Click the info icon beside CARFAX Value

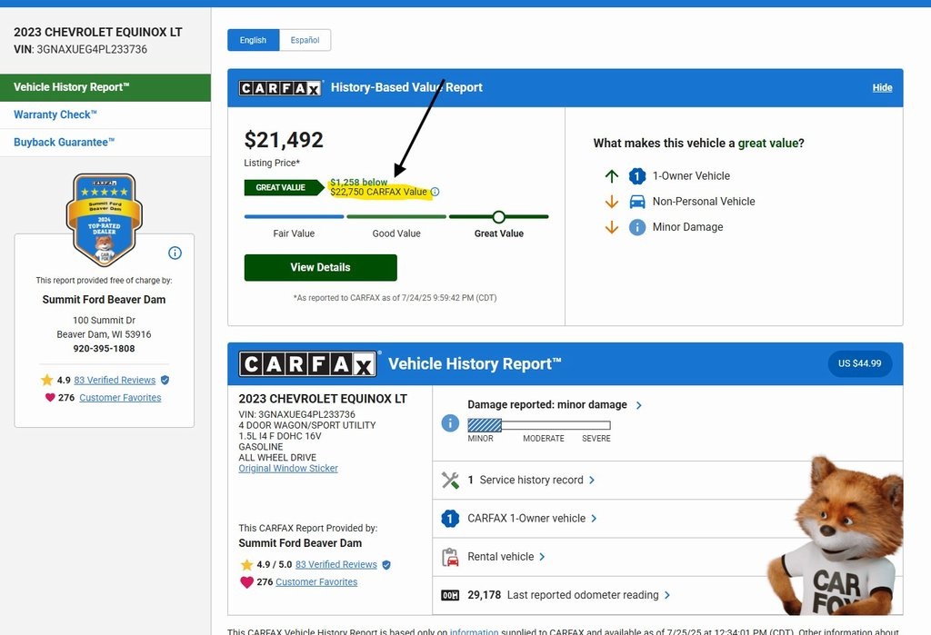[x=435, y=192]
